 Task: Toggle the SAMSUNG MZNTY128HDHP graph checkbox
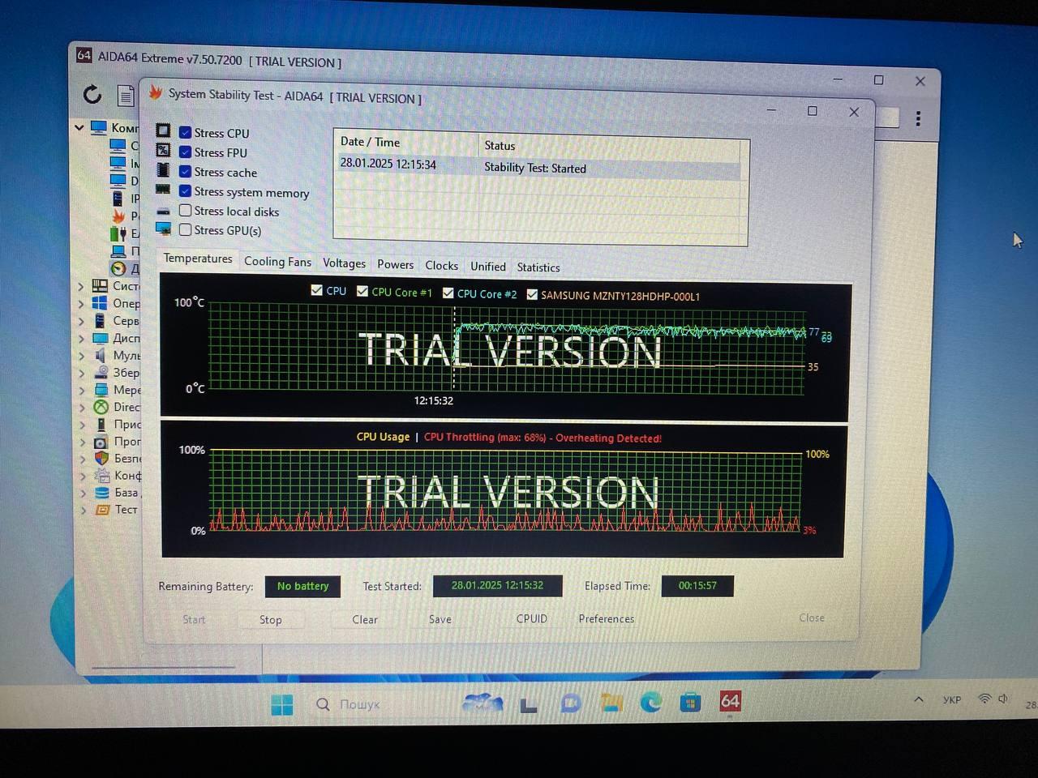(532, 294)
